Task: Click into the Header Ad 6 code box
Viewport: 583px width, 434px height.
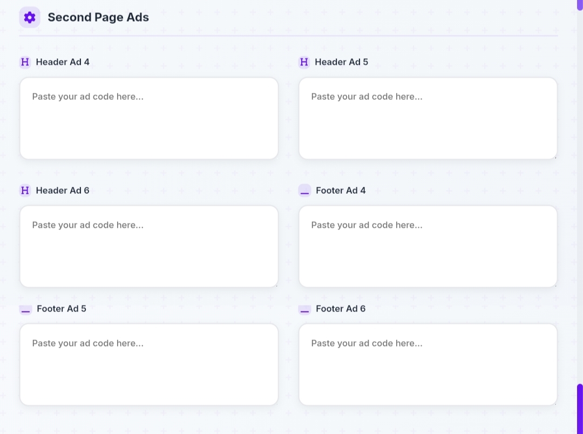Action: pos(149,246)
